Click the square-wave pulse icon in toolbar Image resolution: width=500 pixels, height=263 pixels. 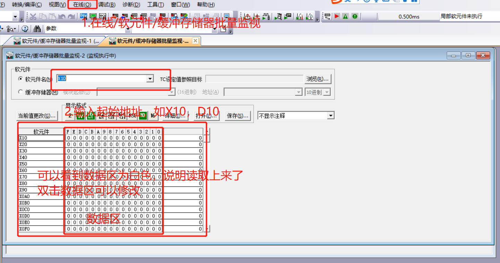(266, 16)
